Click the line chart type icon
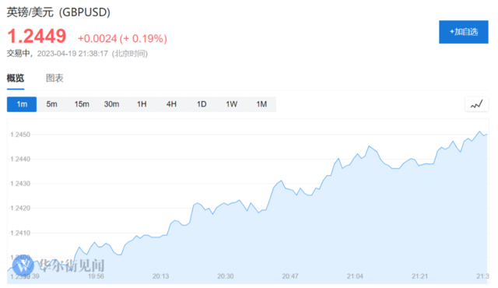 (476, 104)
